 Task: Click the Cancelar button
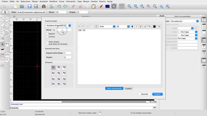[145, 94]
